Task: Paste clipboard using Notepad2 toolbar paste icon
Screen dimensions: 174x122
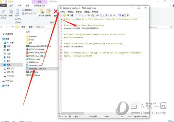Action: click(93, 15)
